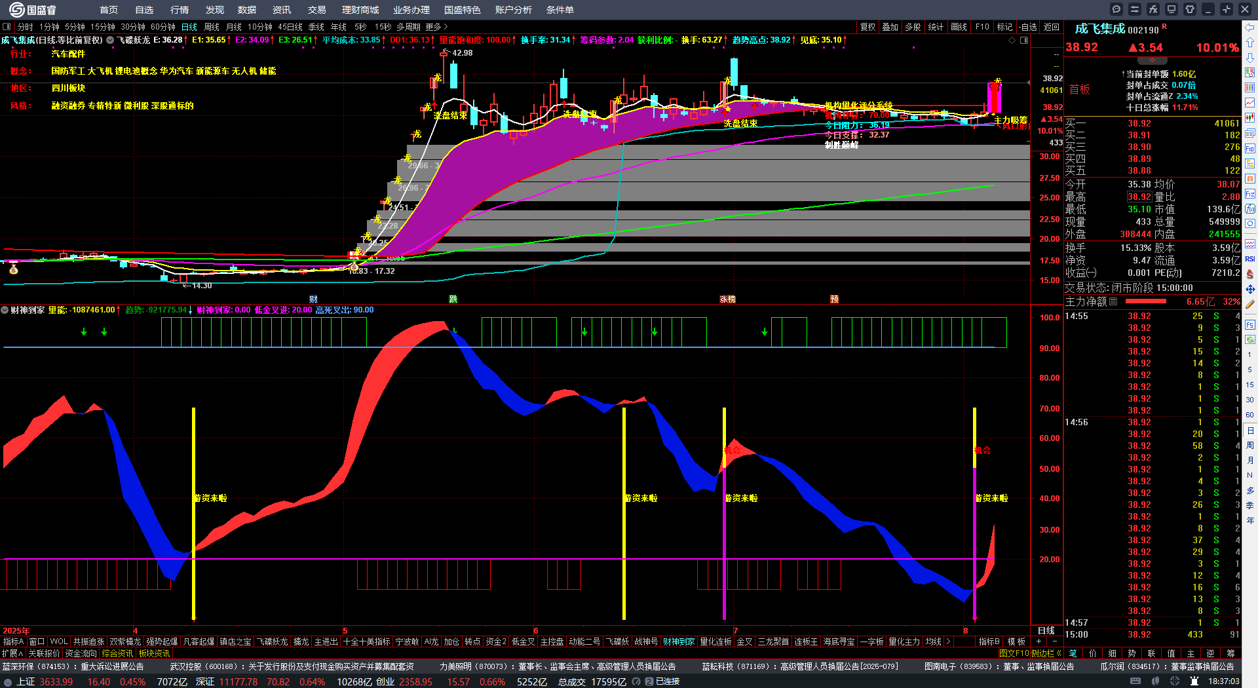Click the keyboard icon in status bar

point(1135,681)
